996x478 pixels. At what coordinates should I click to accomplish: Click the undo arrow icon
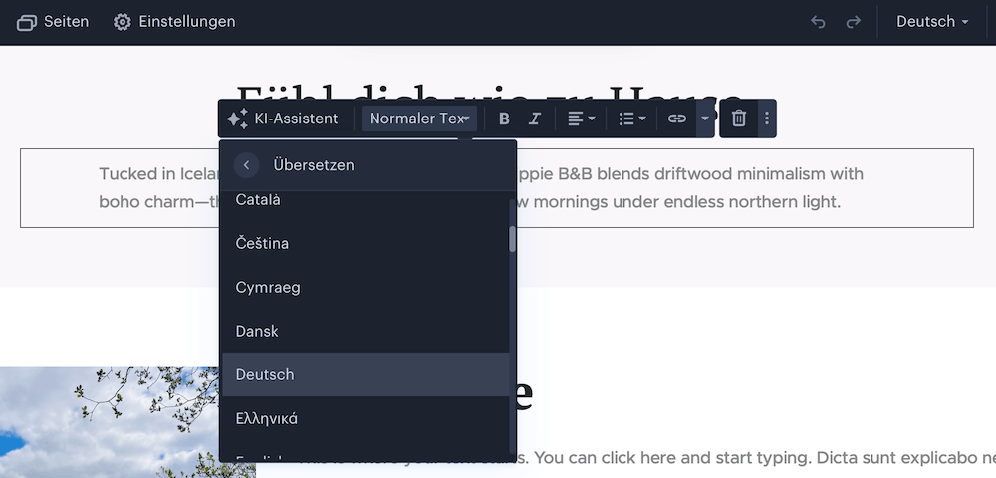click(x=818, y=22)
